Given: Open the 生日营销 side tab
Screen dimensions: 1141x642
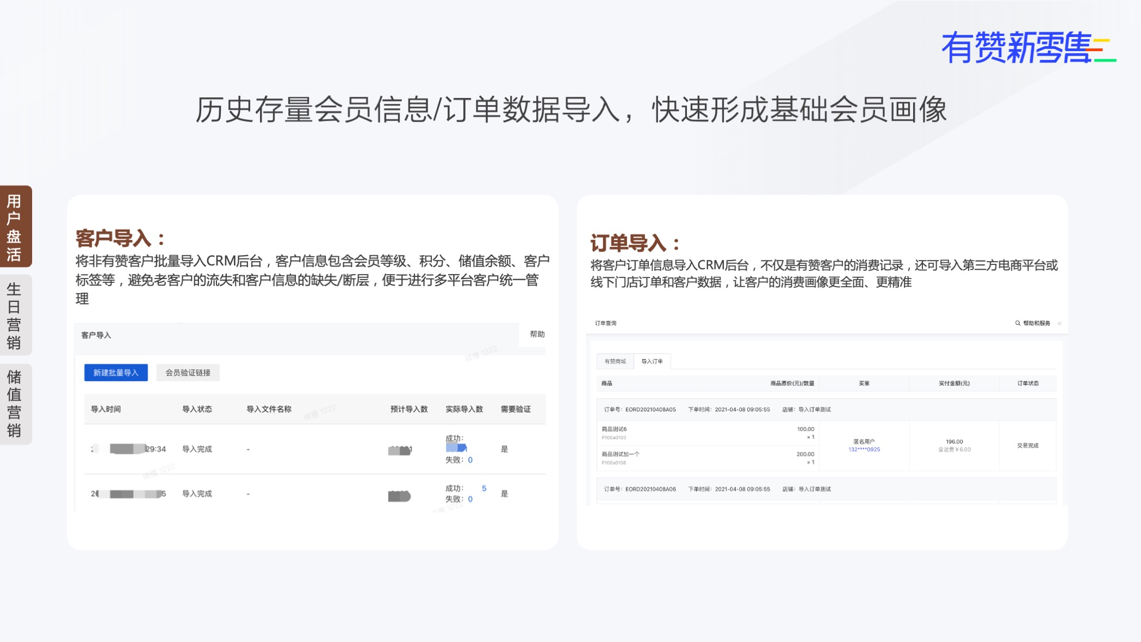Looking at the screenshot, I should 15,315.
